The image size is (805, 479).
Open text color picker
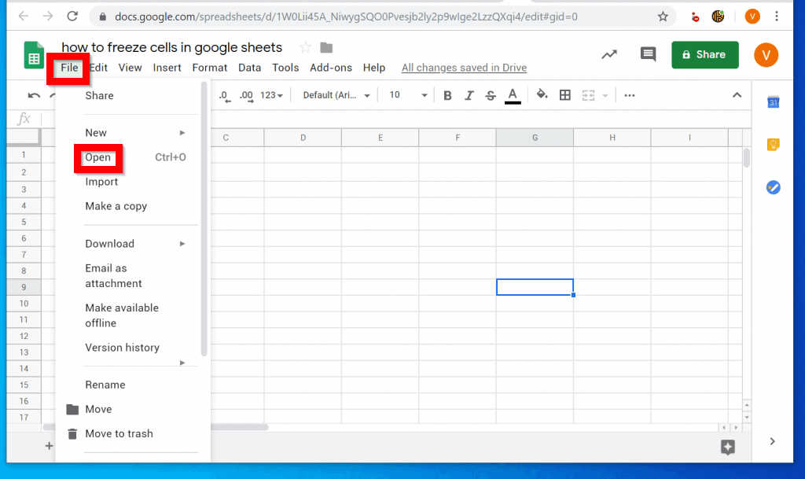click(x=513, y=95)
